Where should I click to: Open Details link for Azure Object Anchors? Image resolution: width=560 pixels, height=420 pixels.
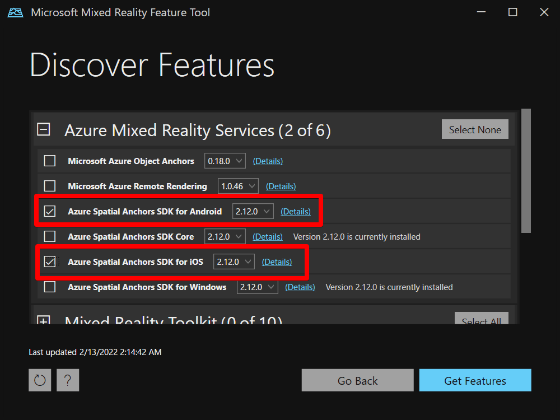click(x=268, y=161)
